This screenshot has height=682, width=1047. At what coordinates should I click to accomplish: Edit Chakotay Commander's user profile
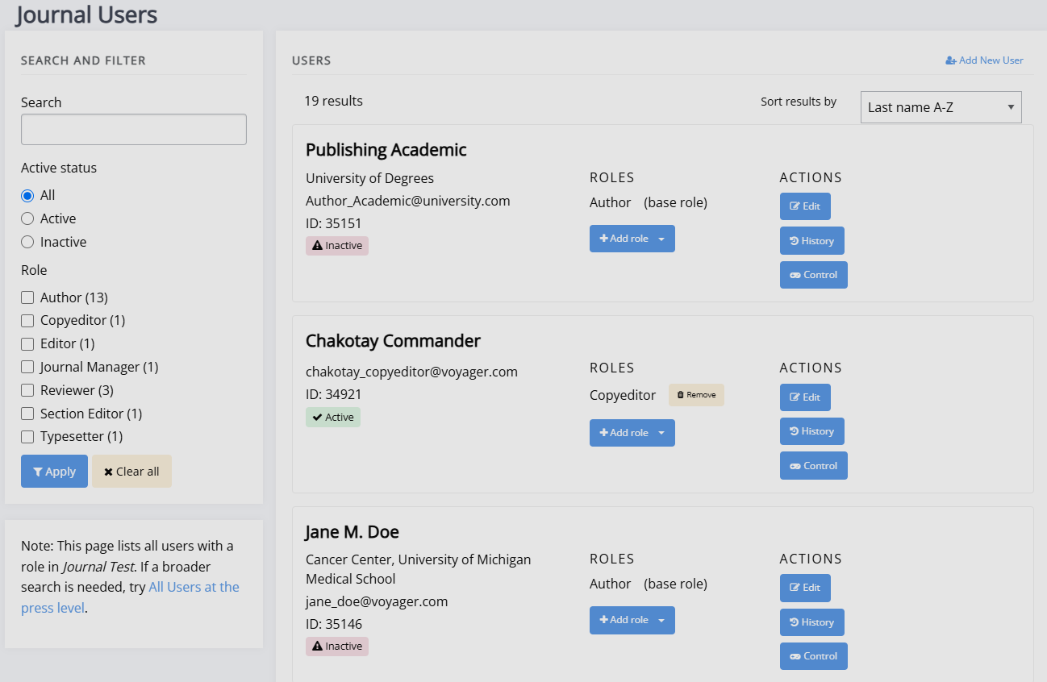pyautogui.click(x=805, y=397)
